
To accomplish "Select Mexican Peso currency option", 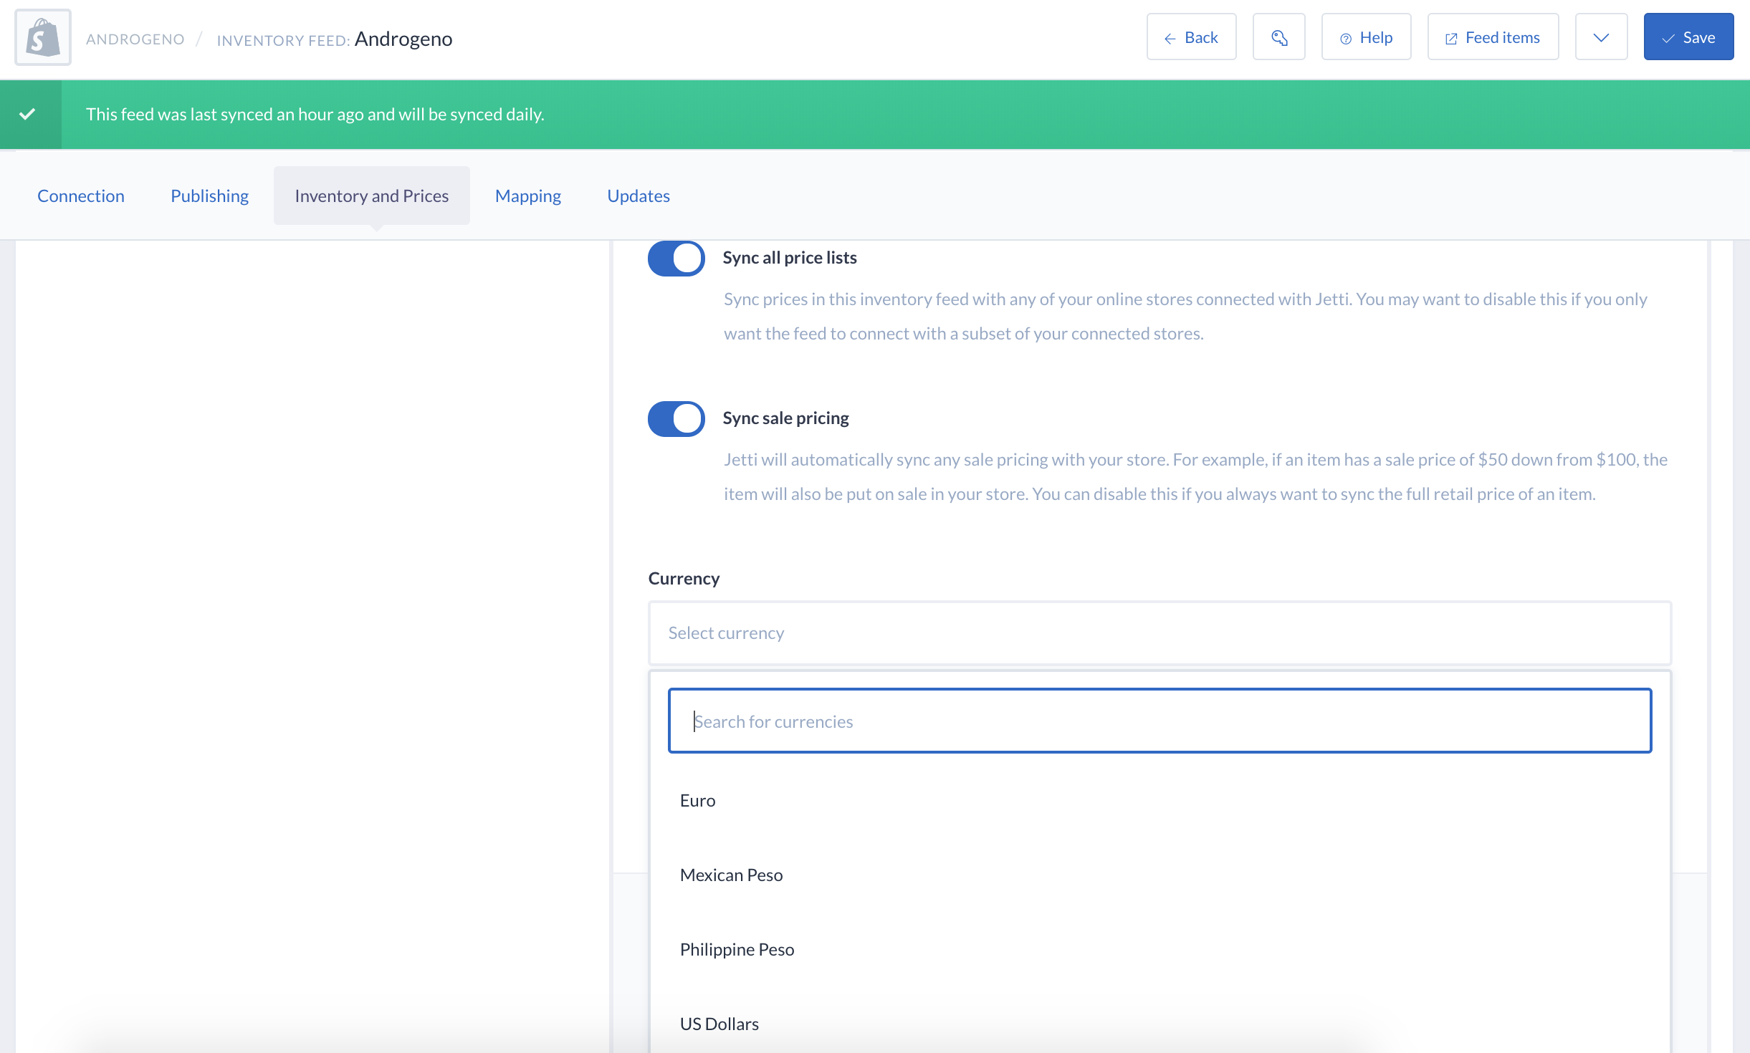I will 731,875.
